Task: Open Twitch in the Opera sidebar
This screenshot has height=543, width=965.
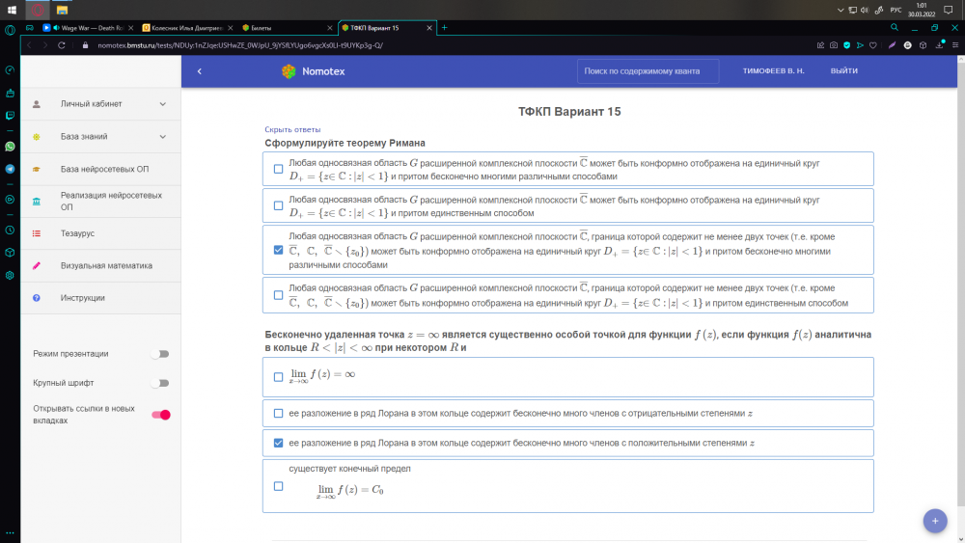Action: 10,116
